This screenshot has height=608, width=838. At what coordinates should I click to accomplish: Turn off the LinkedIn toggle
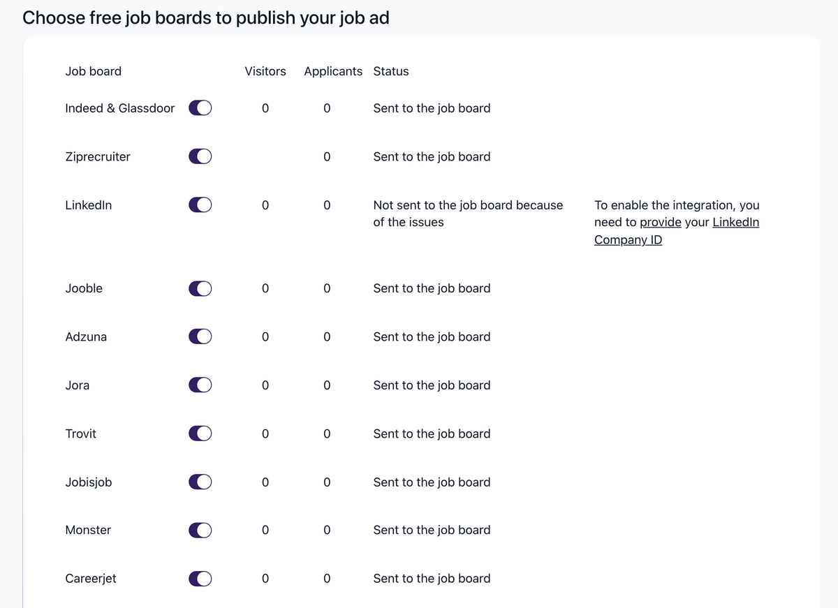pyautogui.click(x=200, y=205)
